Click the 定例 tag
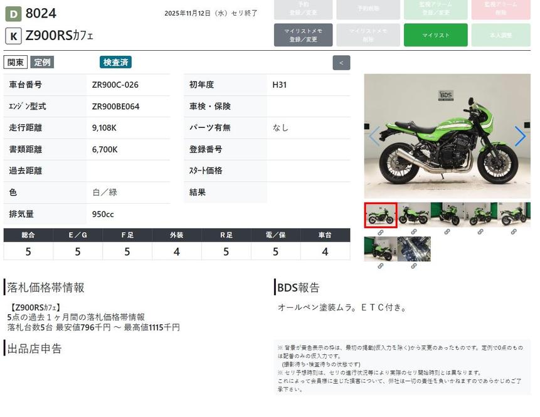Viewport: 540px width, 417px height. [x=43, y=62]
